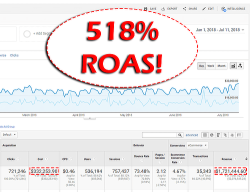Click the Edit pencil icon

[204, 8]
